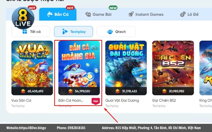Click the jackpot value 31,378,422
The image size is (212, 132).
click(x=130, y=91)
